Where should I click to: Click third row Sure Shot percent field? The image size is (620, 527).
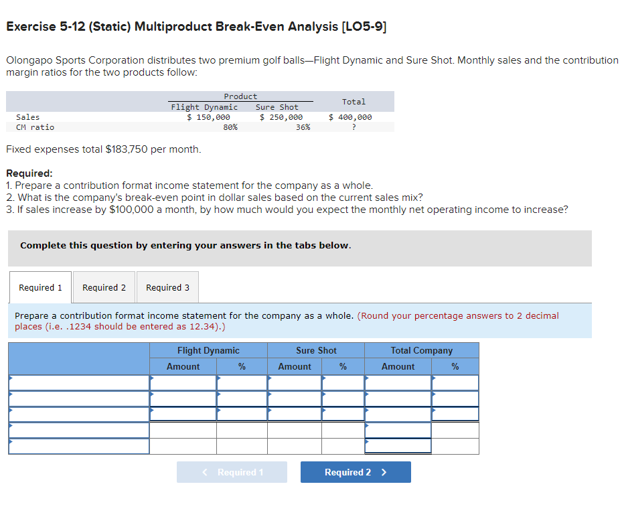click(x=343, y=414)
